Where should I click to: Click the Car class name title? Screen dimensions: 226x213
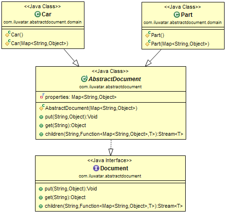(47, 14)
